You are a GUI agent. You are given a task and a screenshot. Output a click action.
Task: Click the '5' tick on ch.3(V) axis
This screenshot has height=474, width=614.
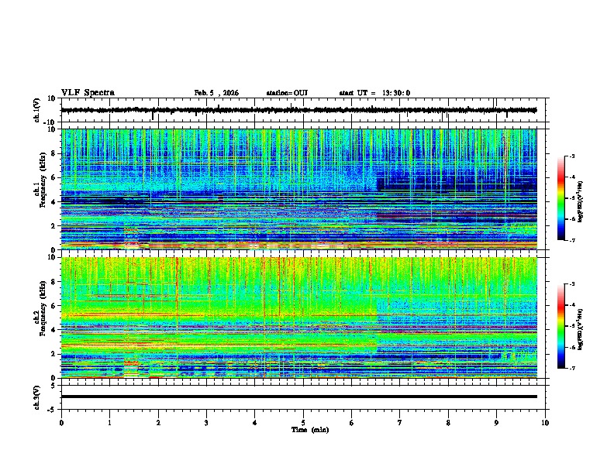pos(53,386)
